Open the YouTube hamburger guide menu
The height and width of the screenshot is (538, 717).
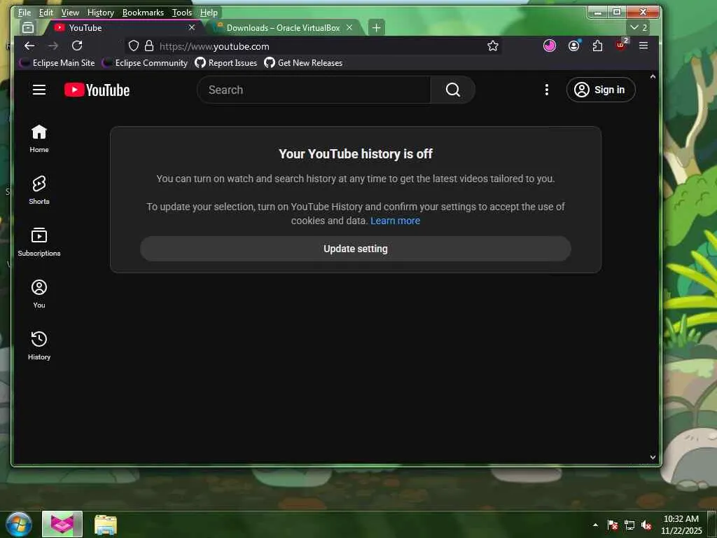[x=39, y=90]
